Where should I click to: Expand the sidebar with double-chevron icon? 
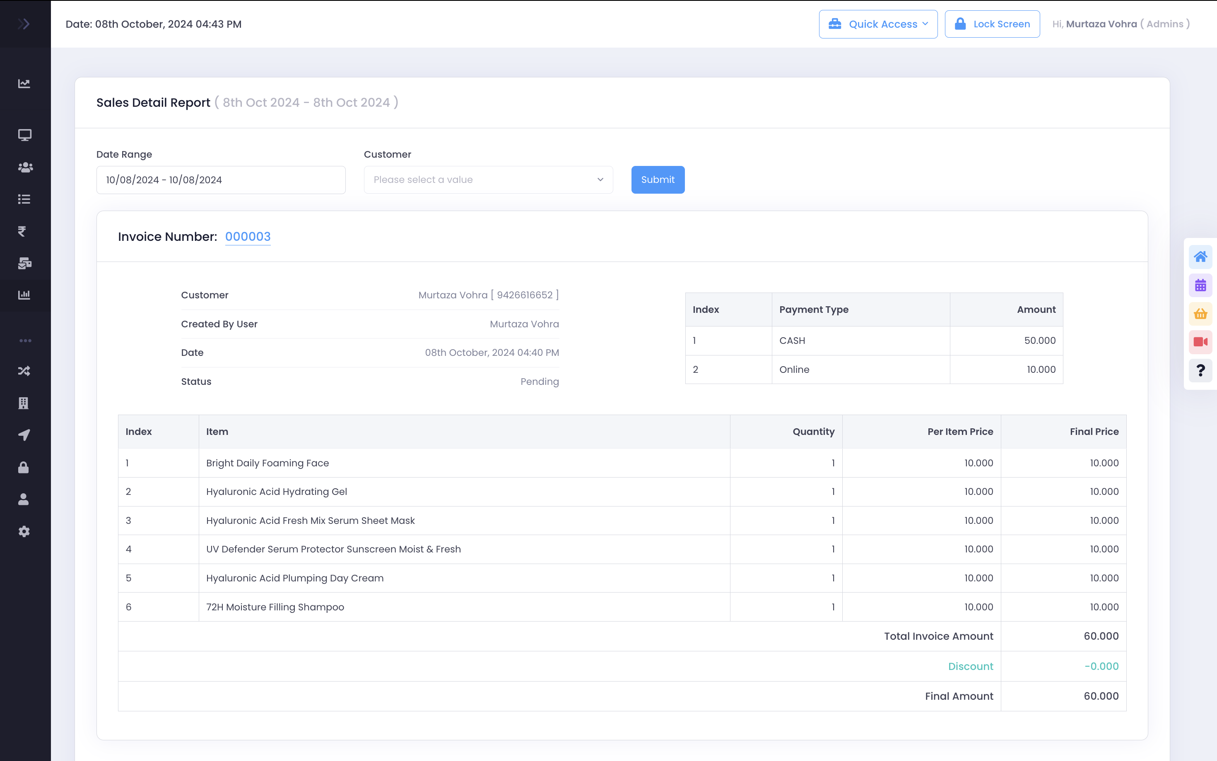pos(24,24)
